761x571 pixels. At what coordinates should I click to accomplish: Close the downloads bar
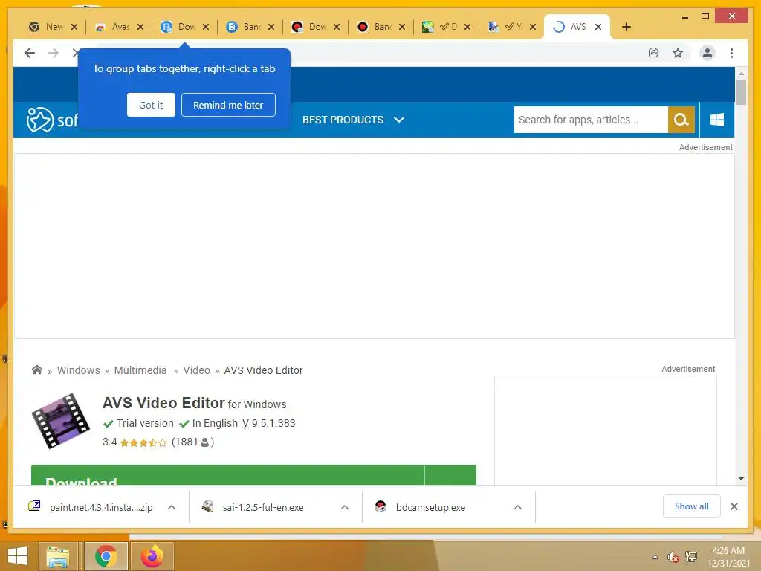[734, 506]
